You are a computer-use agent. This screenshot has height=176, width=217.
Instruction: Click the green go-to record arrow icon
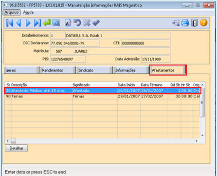pos(47,23)
